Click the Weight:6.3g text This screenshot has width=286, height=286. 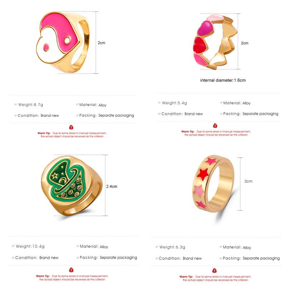pyautogui.click(x=172, y=247)
